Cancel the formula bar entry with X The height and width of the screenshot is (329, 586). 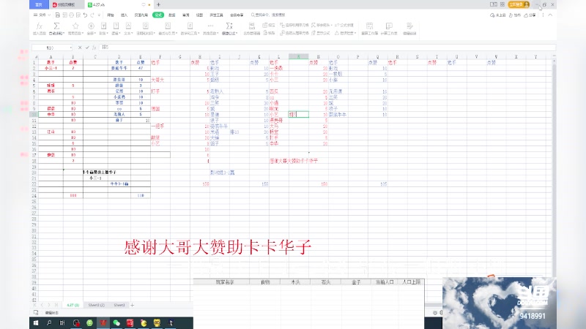(80, 48)
